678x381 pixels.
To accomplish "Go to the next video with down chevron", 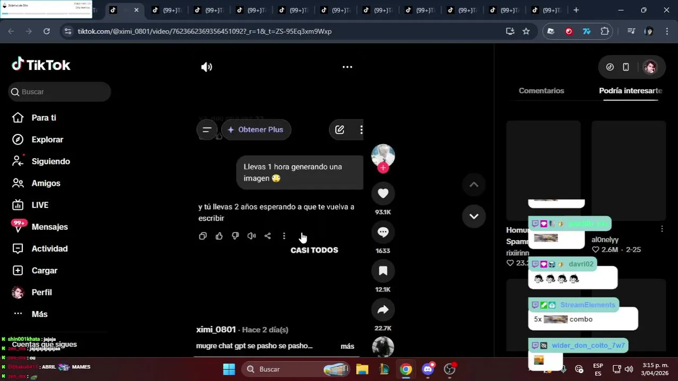I will pyautogui.click(x=474, y=216).
